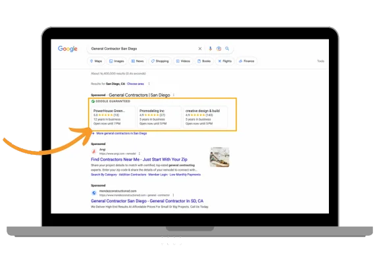Click 'Open now until 7PM' text
Image resolution: width=375 pixels, height=257 pixels.
107,124
